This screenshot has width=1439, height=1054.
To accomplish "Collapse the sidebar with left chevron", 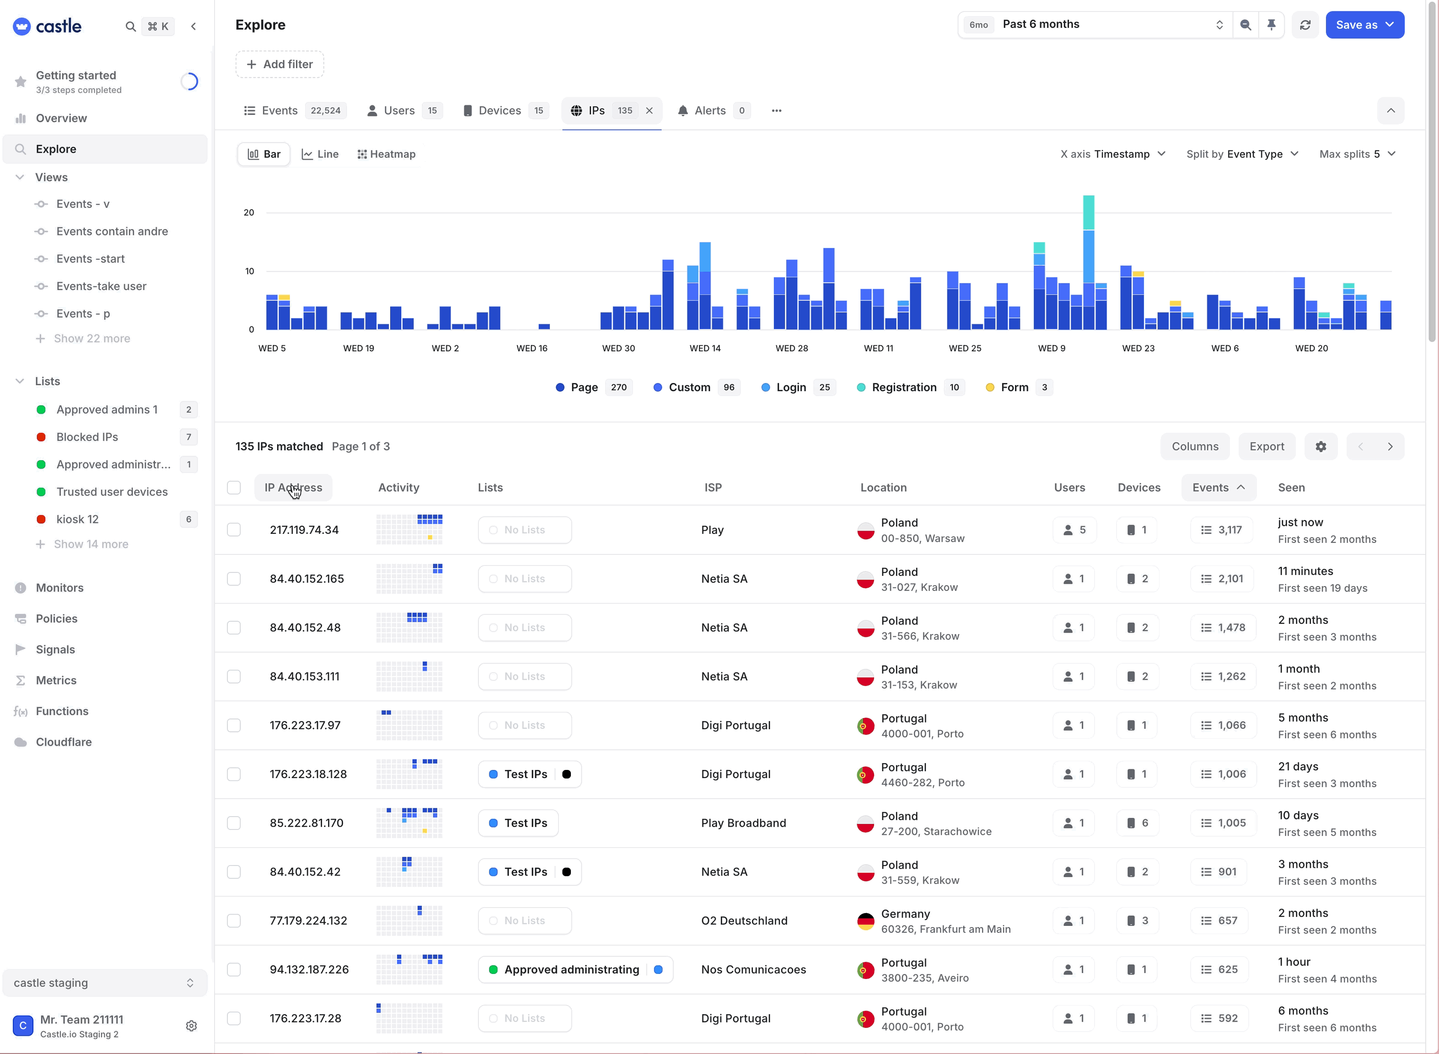I will (193, 26).
